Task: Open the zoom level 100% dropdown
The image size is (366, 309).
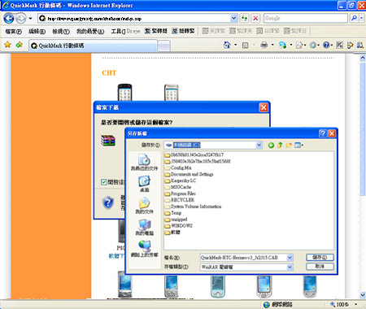Action: pos(355,304)
